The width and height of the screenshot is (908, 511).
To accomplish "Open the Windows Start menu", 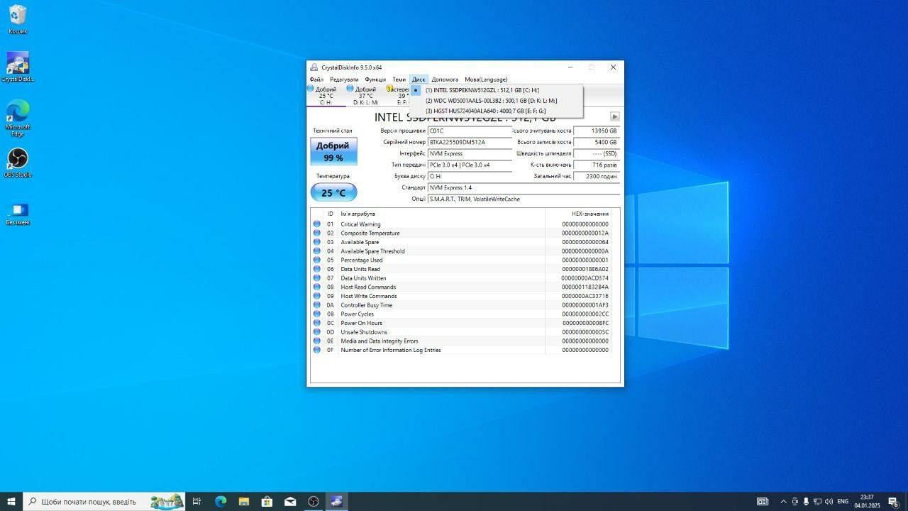I will pyautogui.click(x=11, y=501).
